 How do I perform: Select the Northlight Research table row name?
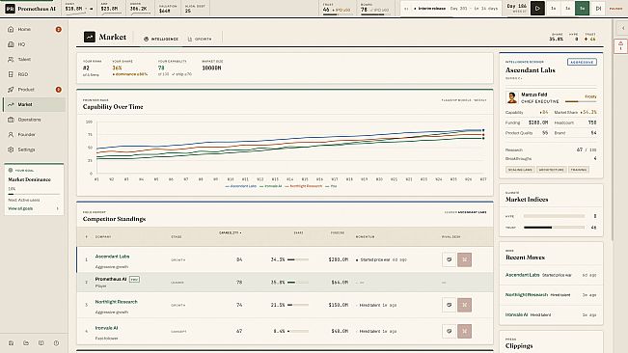tap(116, 302)
